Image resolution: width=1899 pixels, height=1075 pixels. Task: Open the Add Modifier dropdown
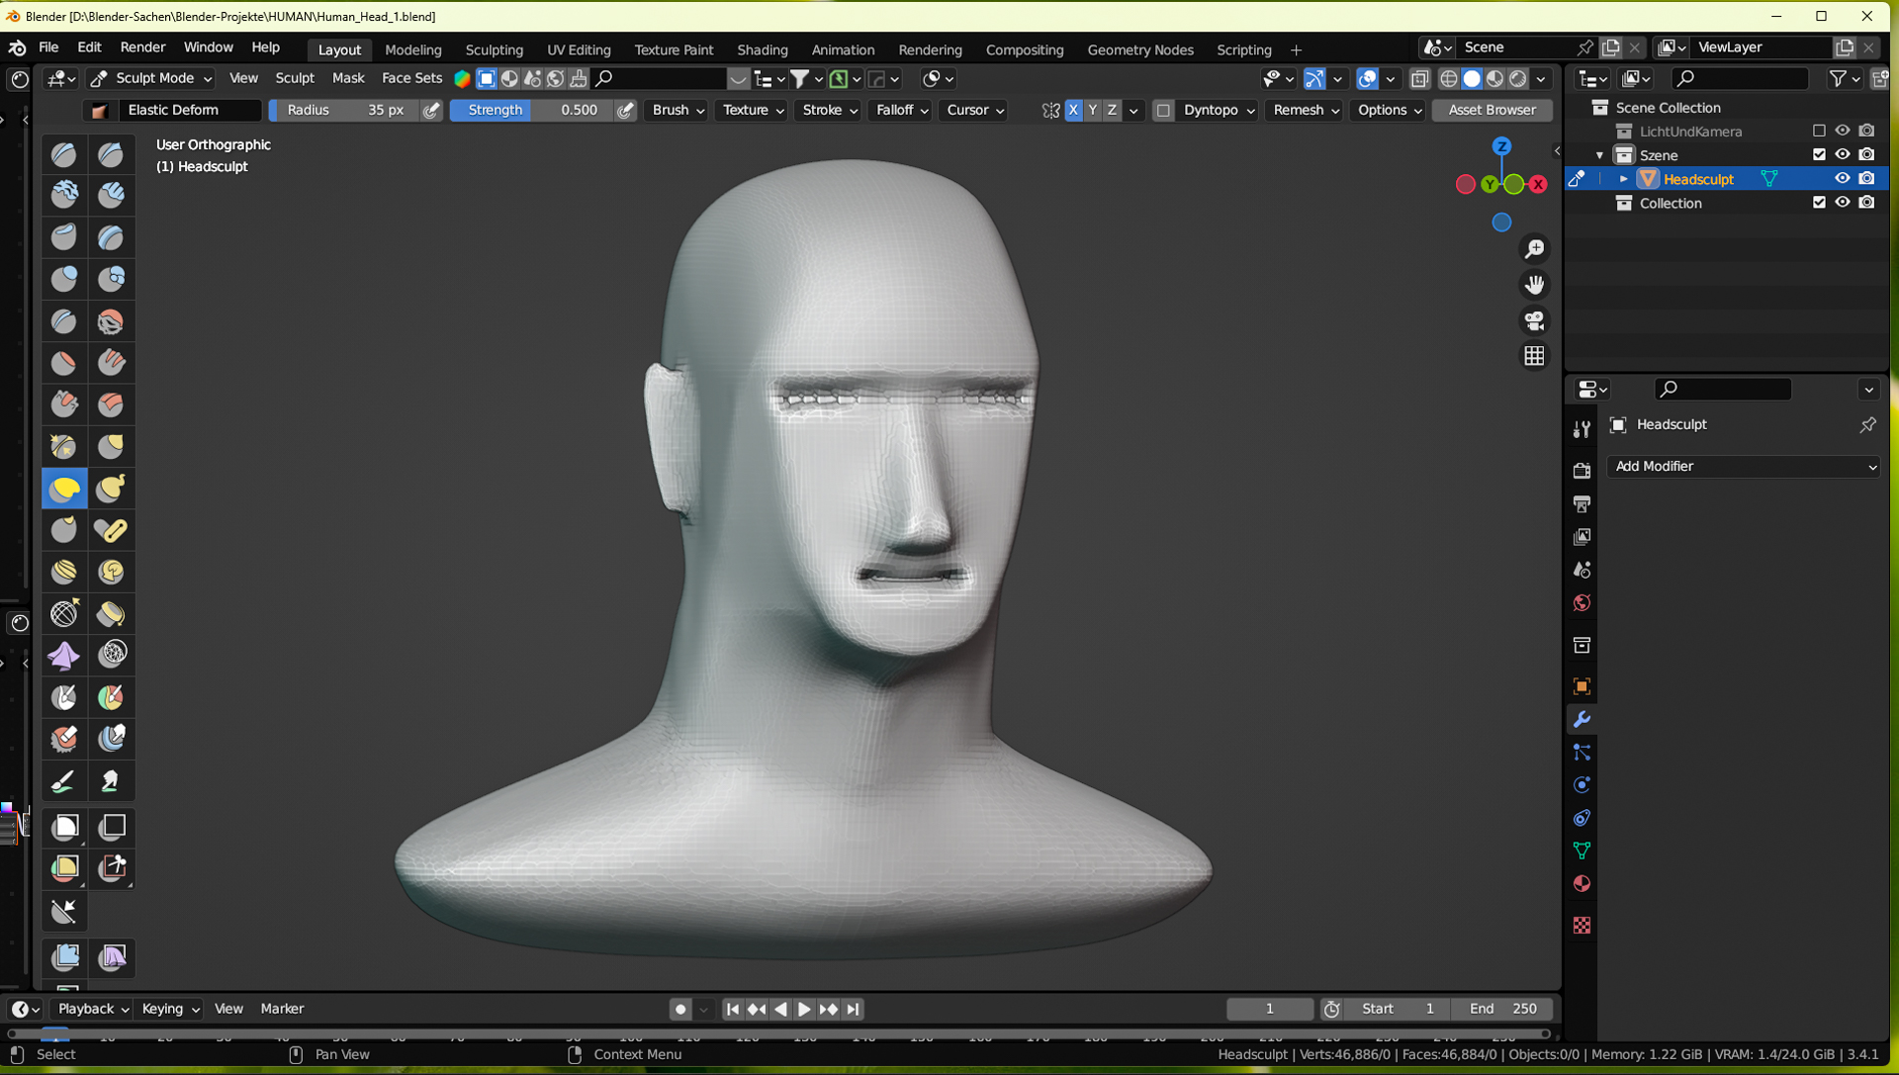pos(1744,466)
